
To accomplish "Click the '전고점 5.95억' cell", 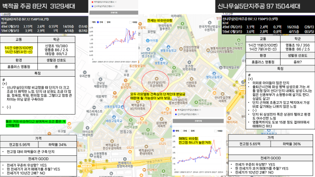I will 19,145.
